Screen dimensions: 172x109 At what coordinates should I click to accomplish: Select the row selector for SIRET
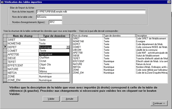click(x=5, y=40)
